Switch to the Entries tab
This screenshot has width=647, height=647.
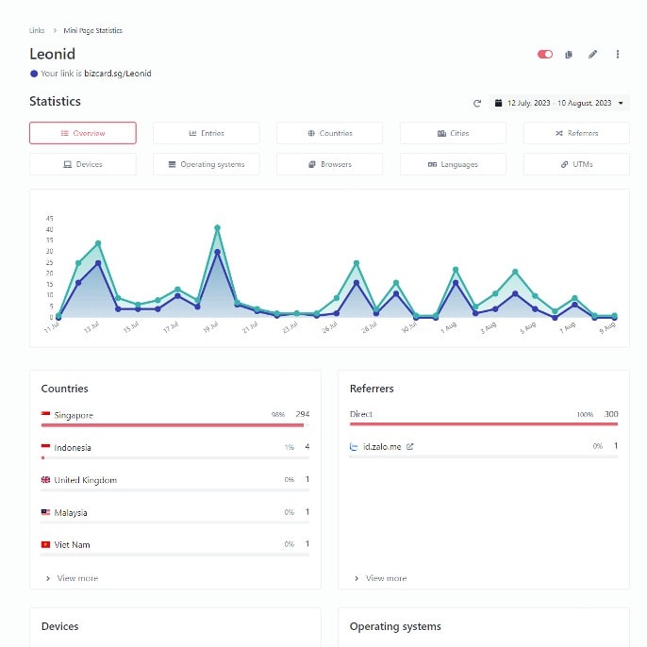tap(207, 133)
